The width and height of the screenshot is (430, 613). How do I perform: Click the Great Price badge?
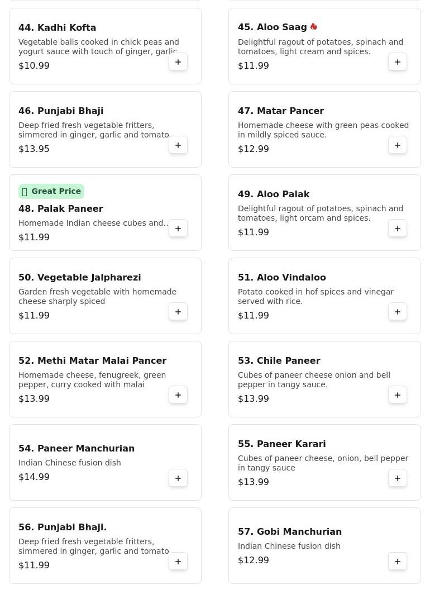51,191
